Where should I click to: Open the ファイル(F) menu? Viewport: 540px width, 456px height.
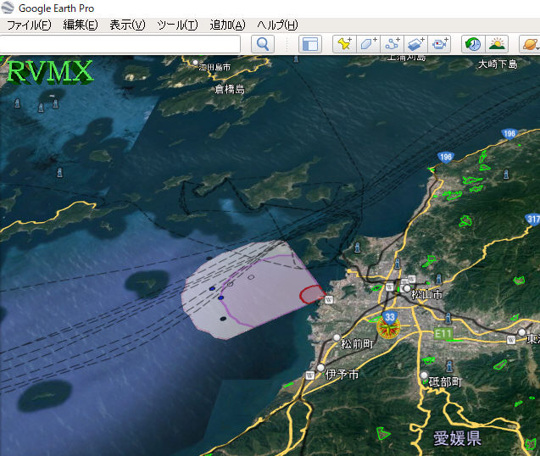click(x=29, y=25)
